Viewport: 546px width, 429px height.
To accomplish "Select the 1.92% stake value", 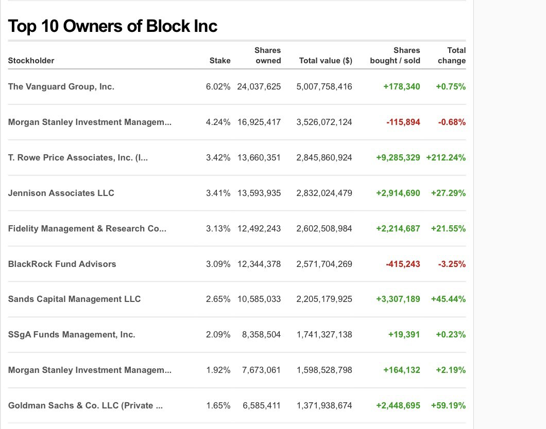I will [218, 370].
